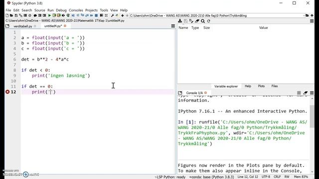The width and height of the screenshot is (319, 179).
Task: Sort variables by Size column
Action: pos(206,28)
